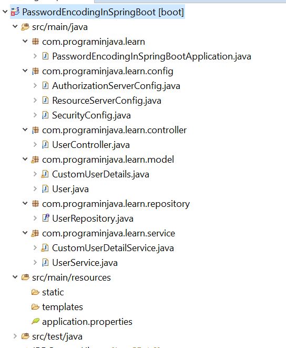Click the warning-marked icon of CustomUserDetails.java
286x348 pixels.
pyautogui.click(x=45, y=174)
